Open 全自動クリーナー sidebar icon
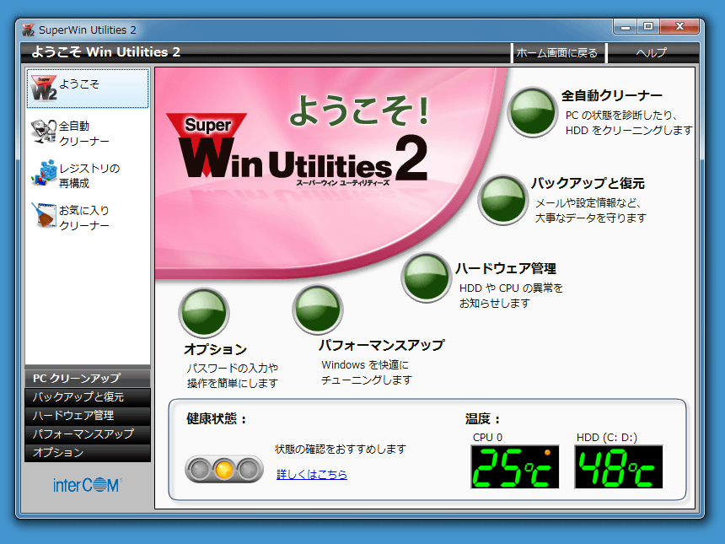 (x=44, y=132)
